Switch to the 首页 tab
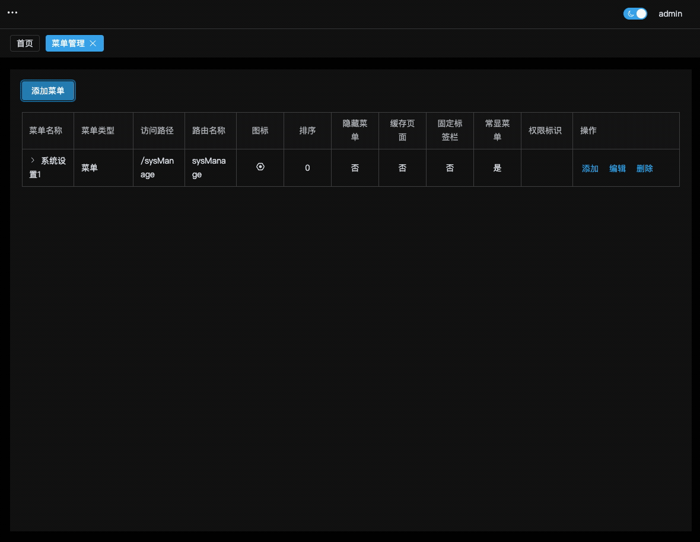Image resolution: width=700 pixels, height=542 pixels. tap(24, 43)
